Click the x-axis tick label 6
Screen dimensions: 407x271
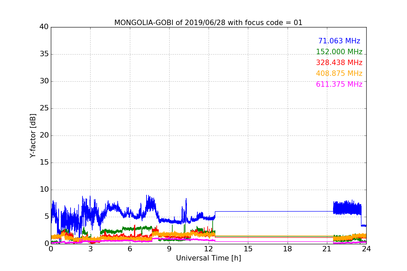(x=130, y=249)
